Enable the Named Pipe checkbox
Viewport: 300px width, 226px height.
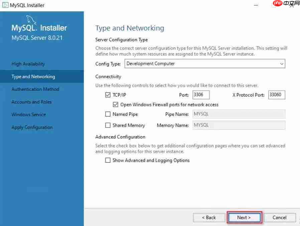(108, 114)
